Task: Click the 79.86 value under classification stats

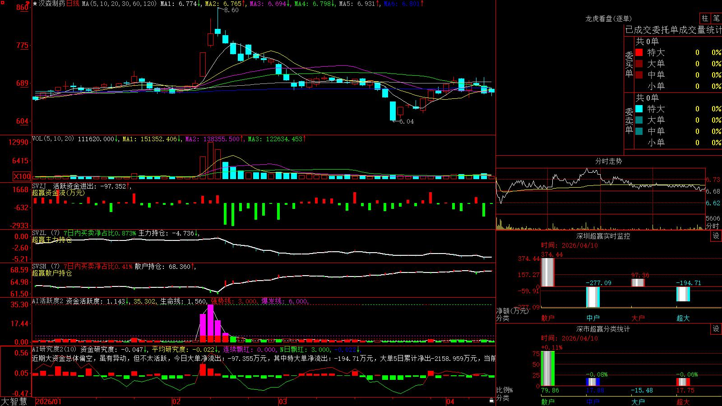Action: [550, 390]
